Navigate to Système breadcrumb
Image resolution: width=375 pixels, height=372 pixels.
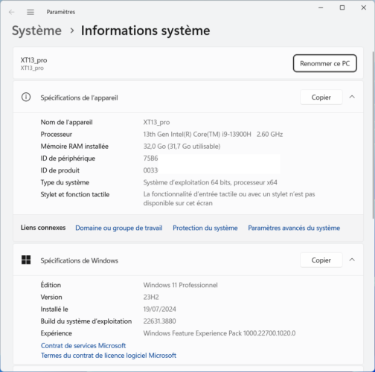coord(36,31)
